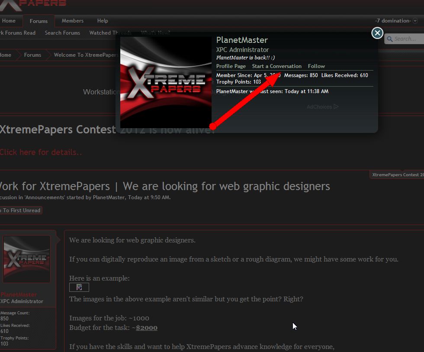The width and height of the screenshot is (424, 352).
Task: Click the post author's XtremePapers avatar
Action: [x=26, y=259]
